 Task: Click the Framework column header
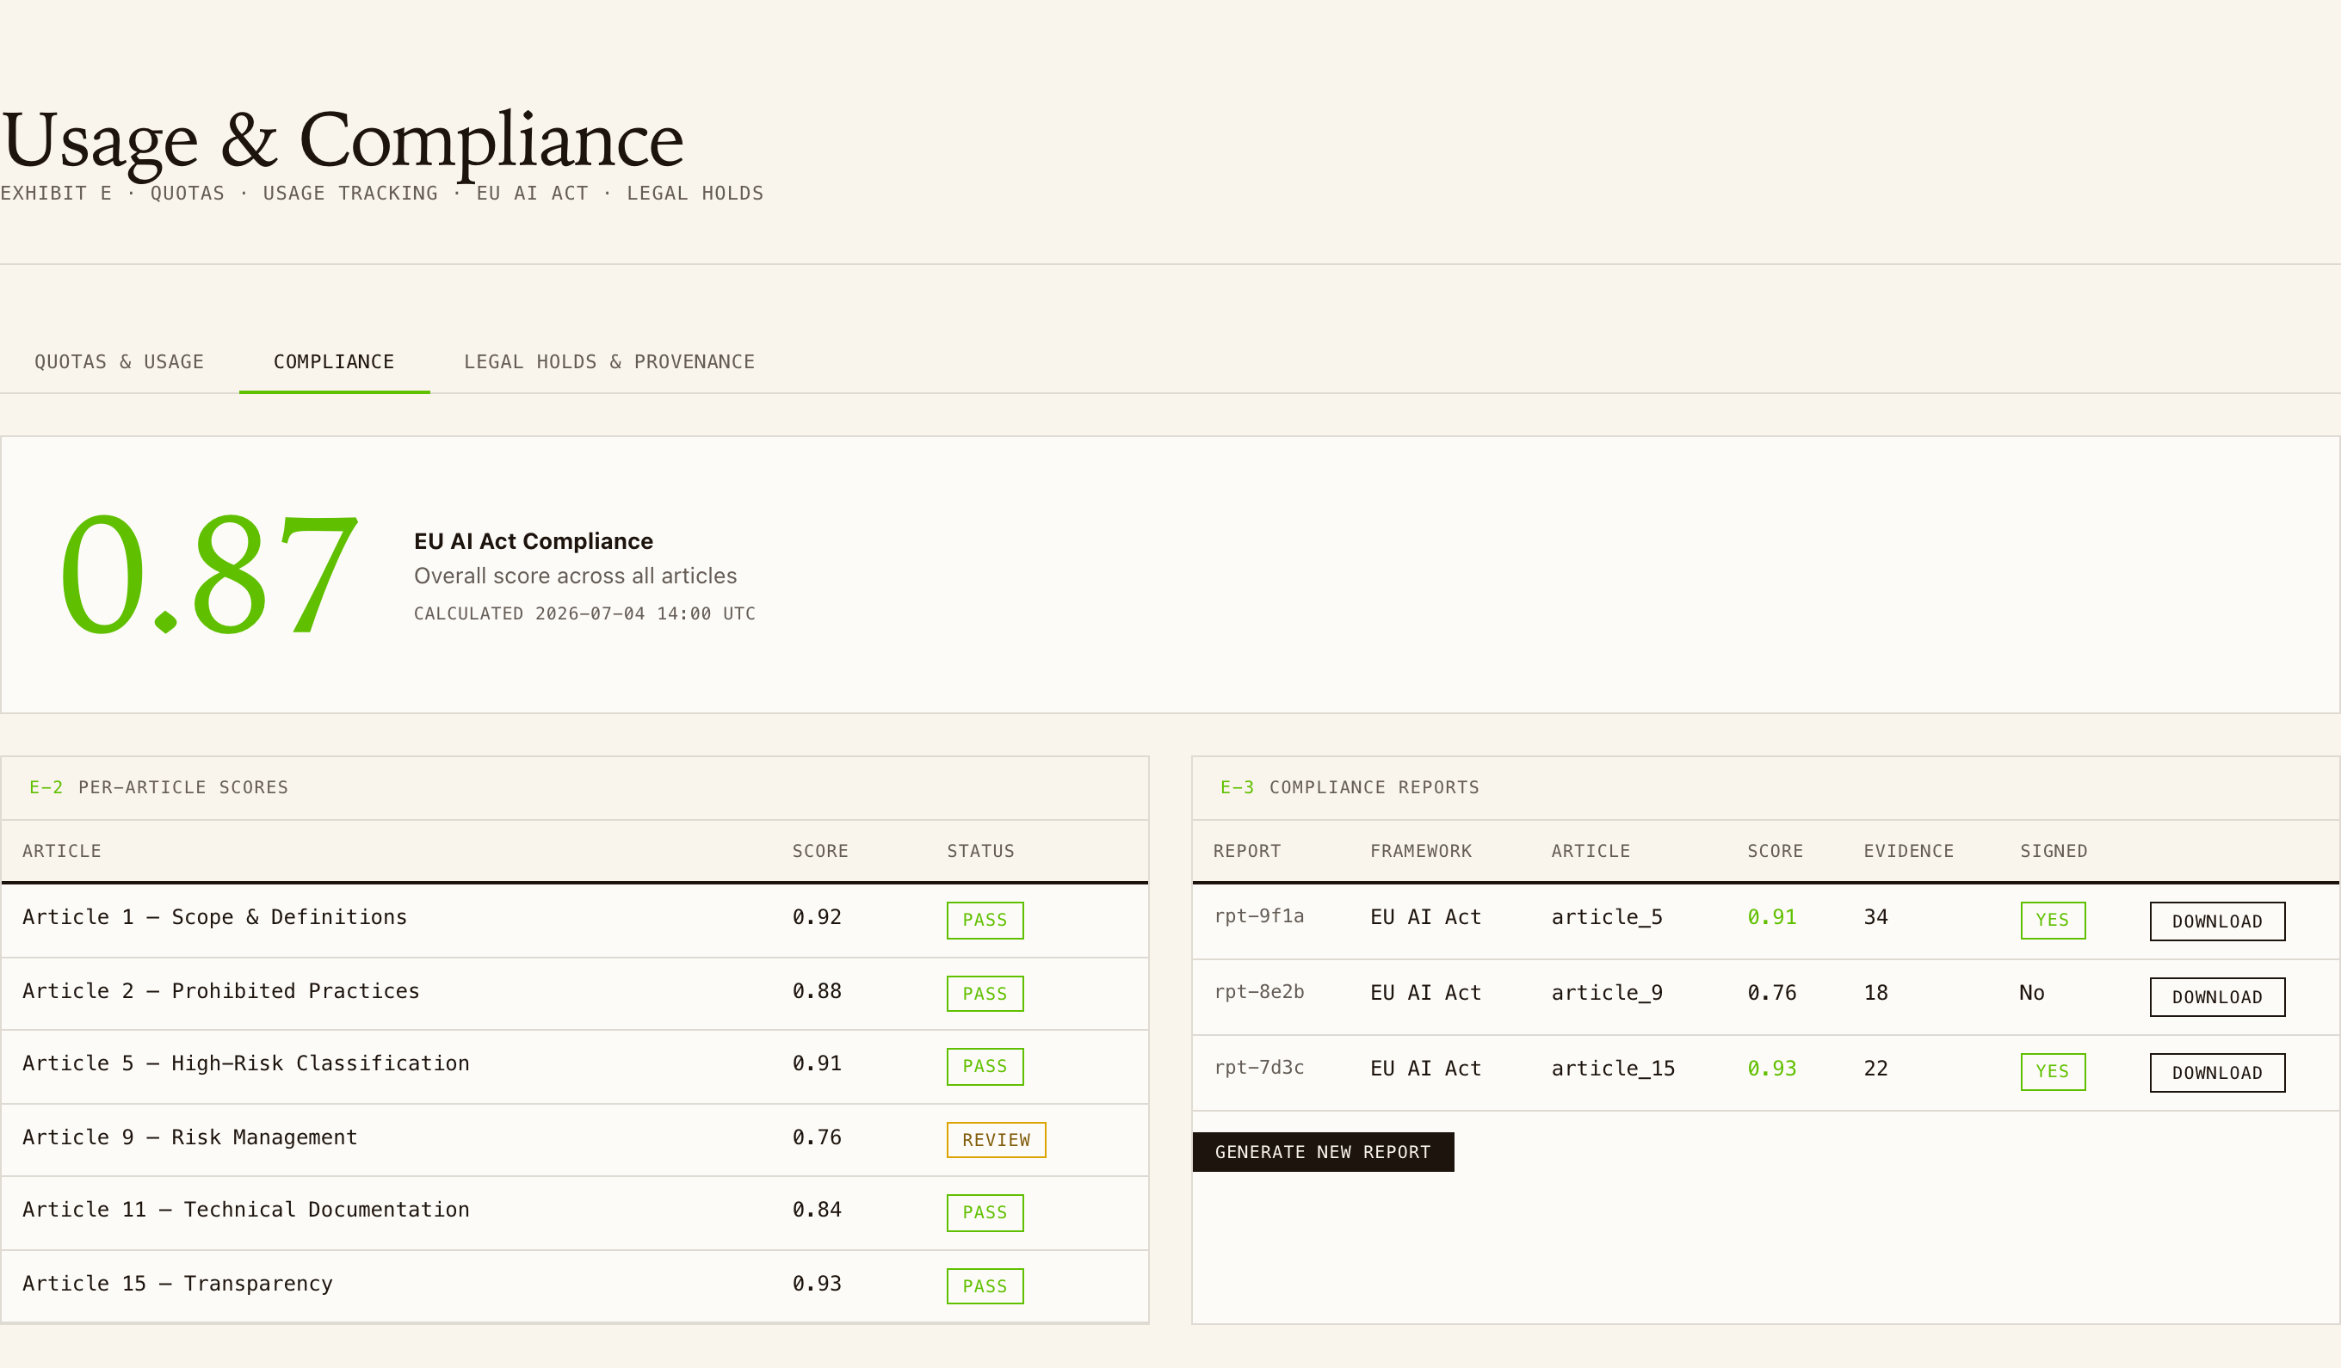click(1420, 851)
